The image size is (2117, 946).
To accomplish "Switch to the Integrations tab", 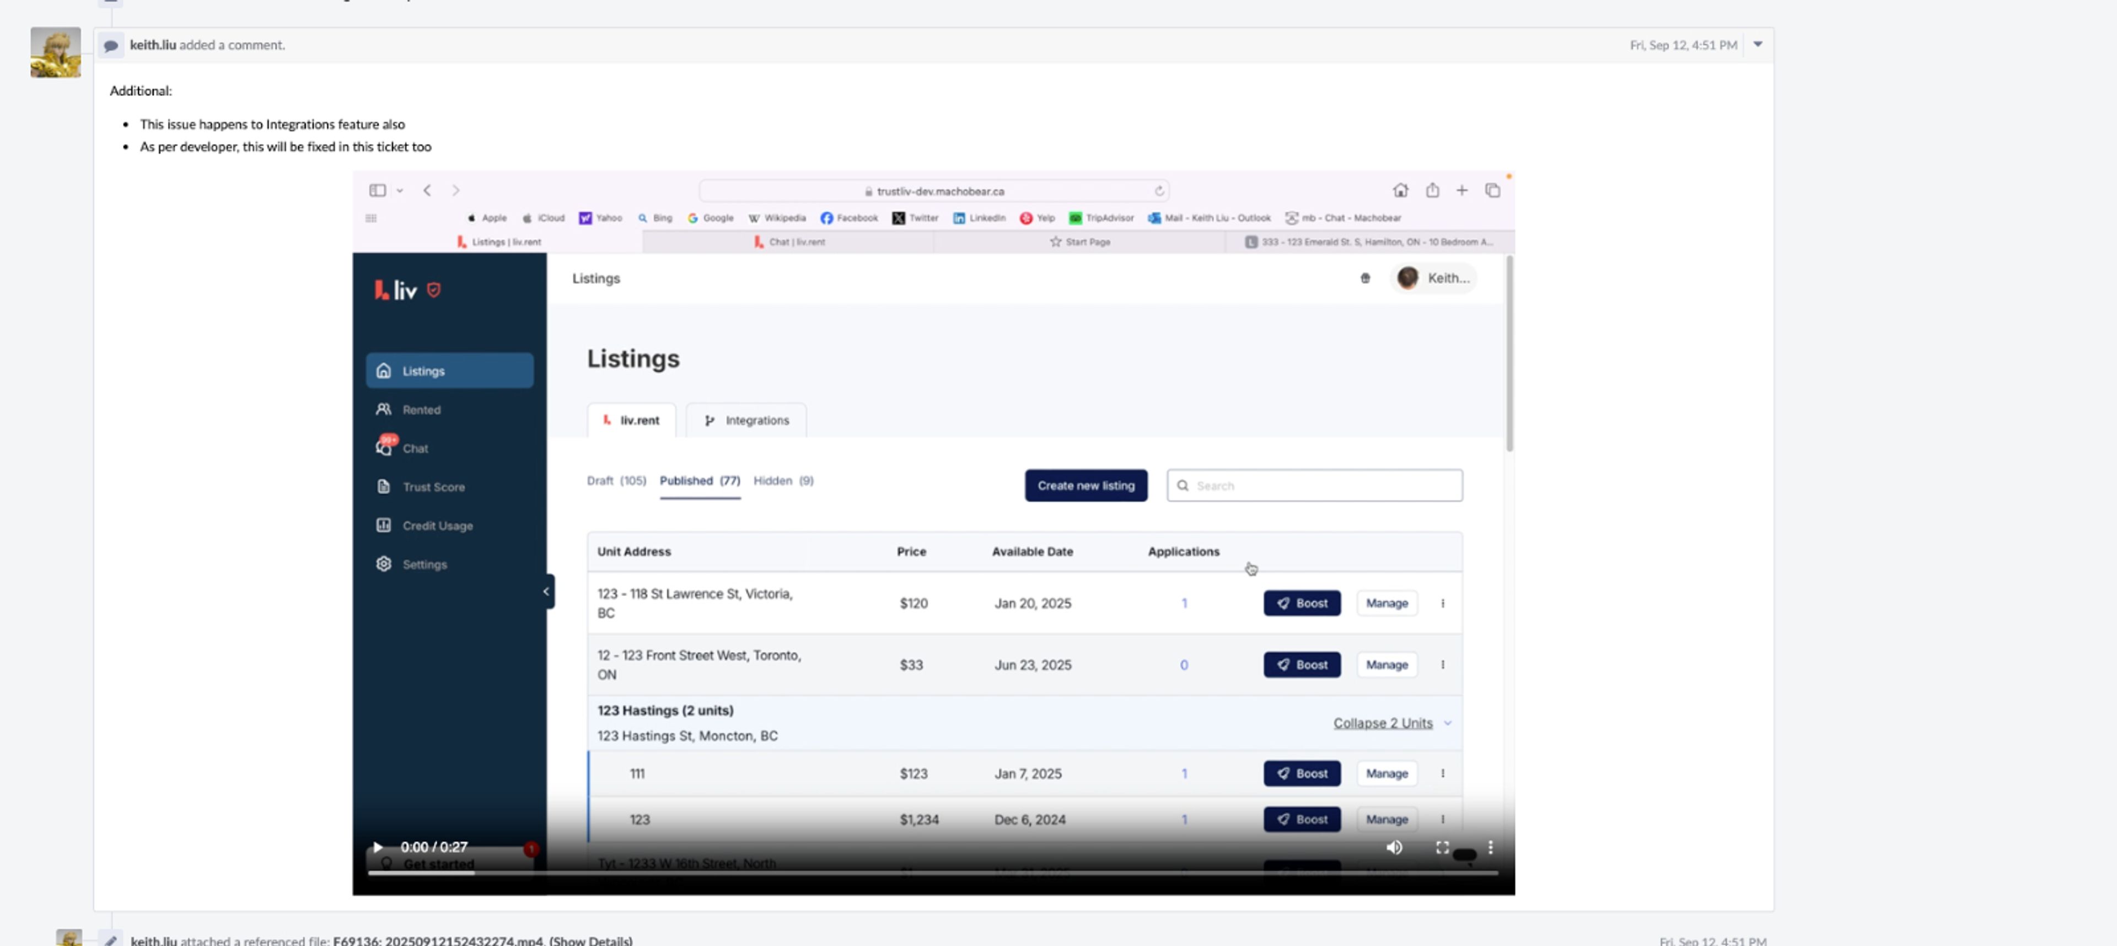I will click(x=747, y=420).
